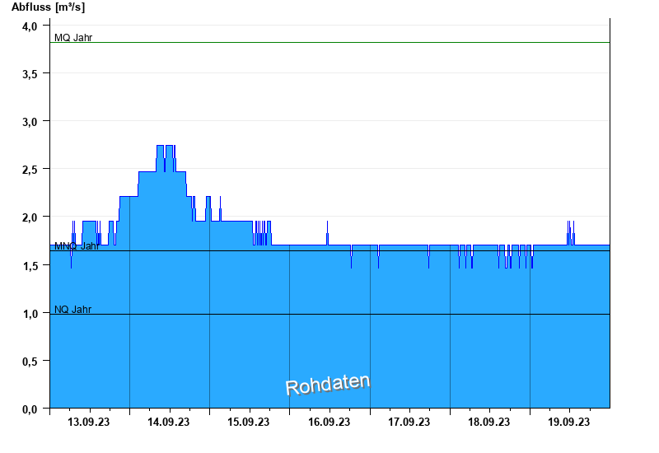Pick the 14.09.23 date label
This screenshot has height=453, width=659.
click(170, 423)
